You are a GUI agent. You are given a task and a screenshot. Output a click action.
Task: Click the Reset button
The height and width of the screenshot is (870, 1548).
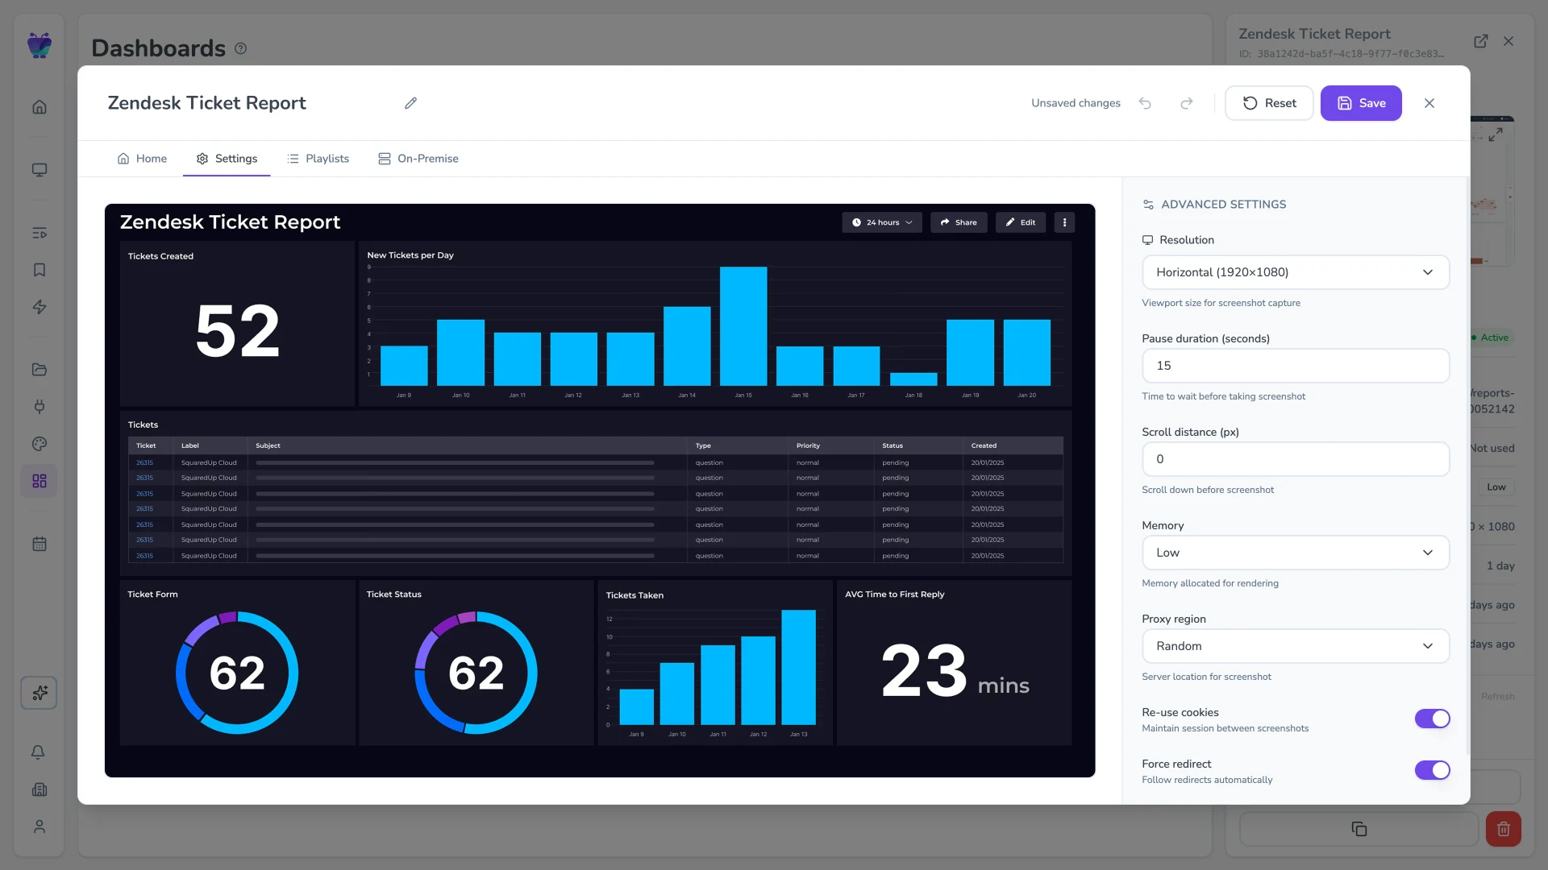coord(1269,103)
